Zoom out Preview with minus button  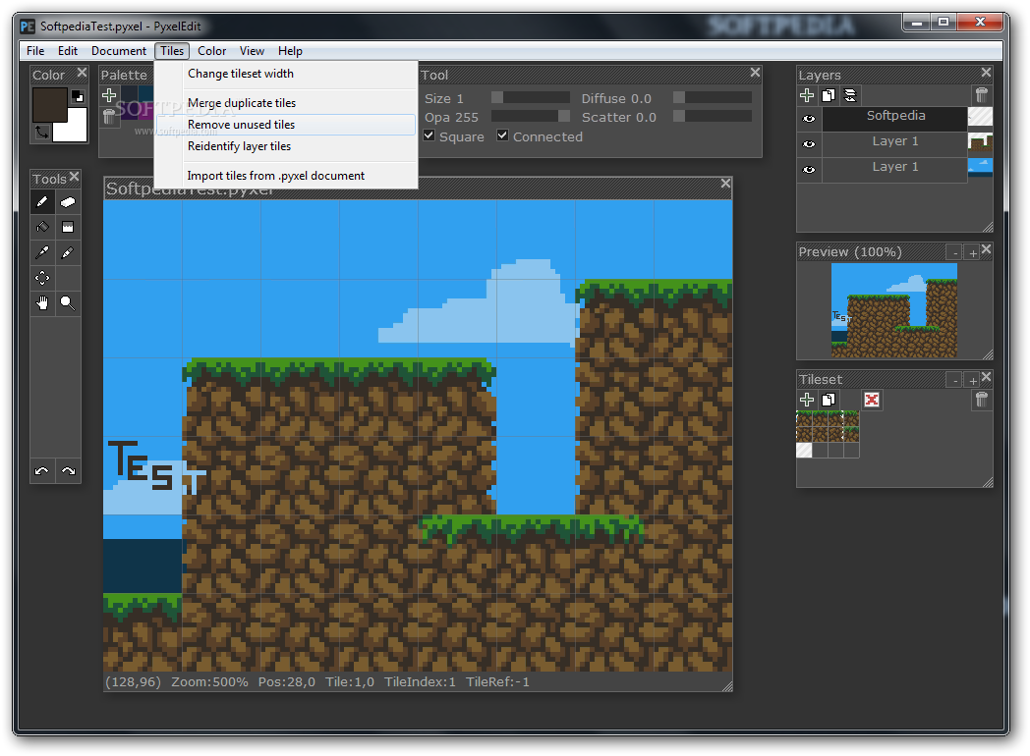tap(955, 252)
